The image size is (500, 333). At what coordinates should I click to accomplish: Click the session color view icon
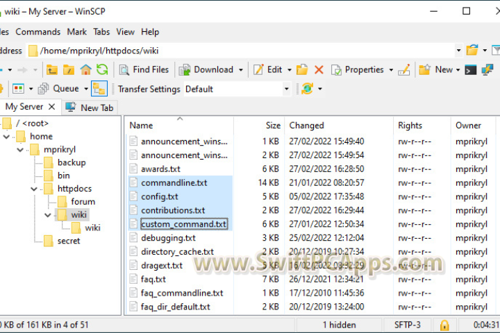[18, 89]
